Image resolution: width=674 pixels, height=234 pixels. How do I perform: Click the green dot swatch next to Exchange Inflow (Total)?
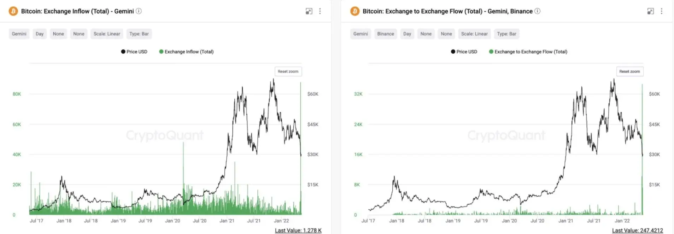tap(161, 52)
